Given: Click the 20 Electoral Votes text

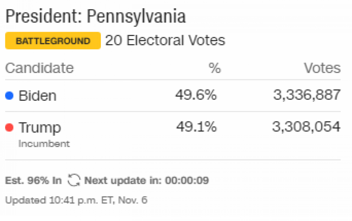Looking at the screenshot, I should pos(165,41).
